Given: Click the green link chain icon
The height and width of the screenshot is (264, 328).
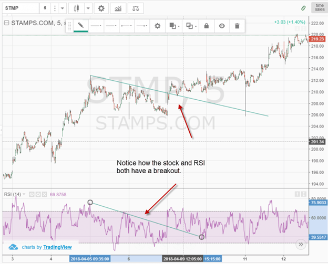Looking at the screenshot, I should pyautogui.click(x=303, y=8).
